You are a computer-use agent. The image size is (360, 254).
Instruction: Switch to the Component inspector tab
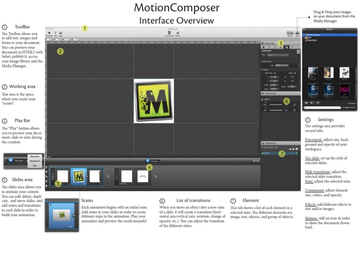pos(286,47)
